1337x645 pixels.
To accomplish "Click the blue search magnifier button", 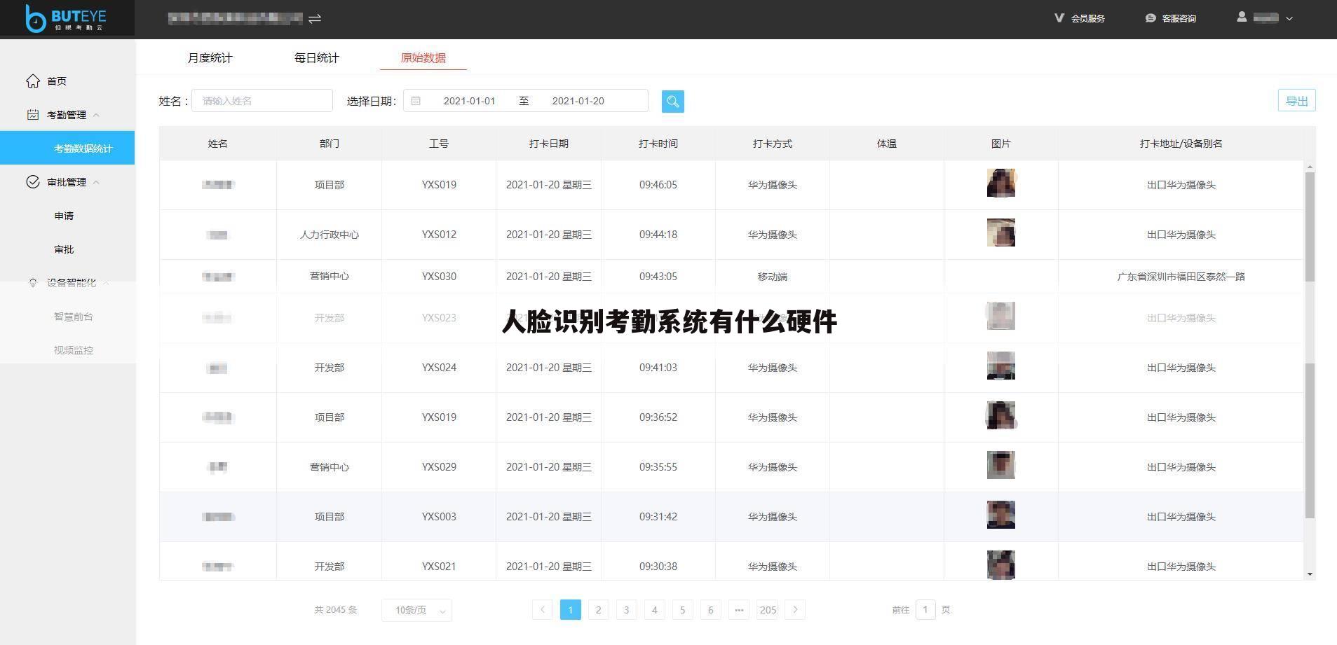I will [x=673, y=102].
